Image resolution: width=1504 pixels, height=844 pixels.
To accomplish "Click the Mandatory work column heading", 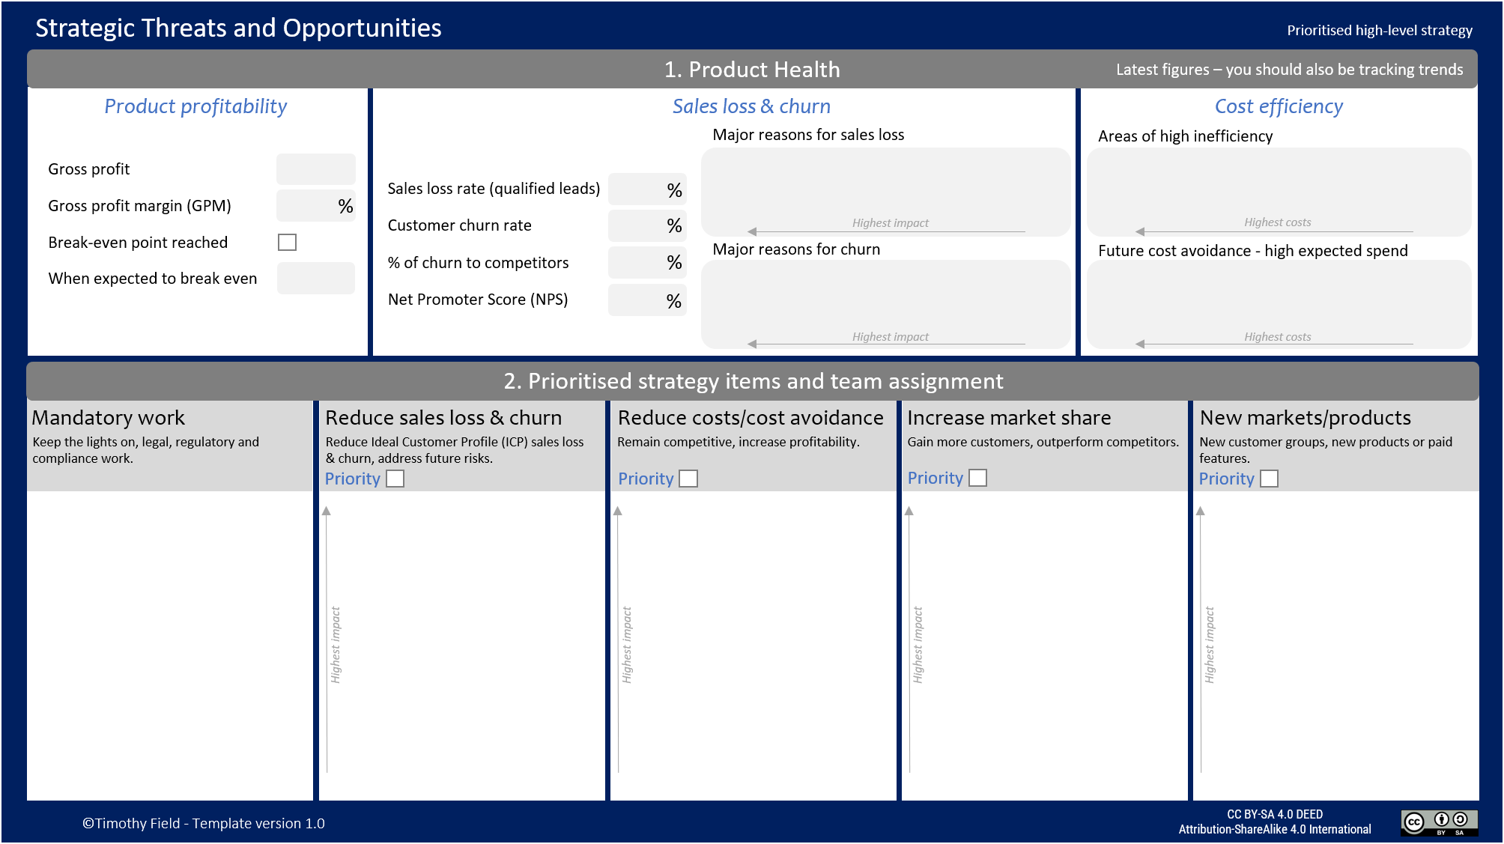I will coord(109,418).
